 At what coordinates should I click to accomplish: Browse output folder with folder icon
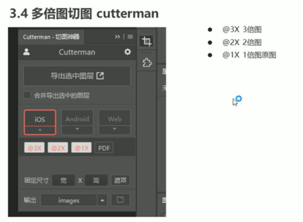click(120, 200)
